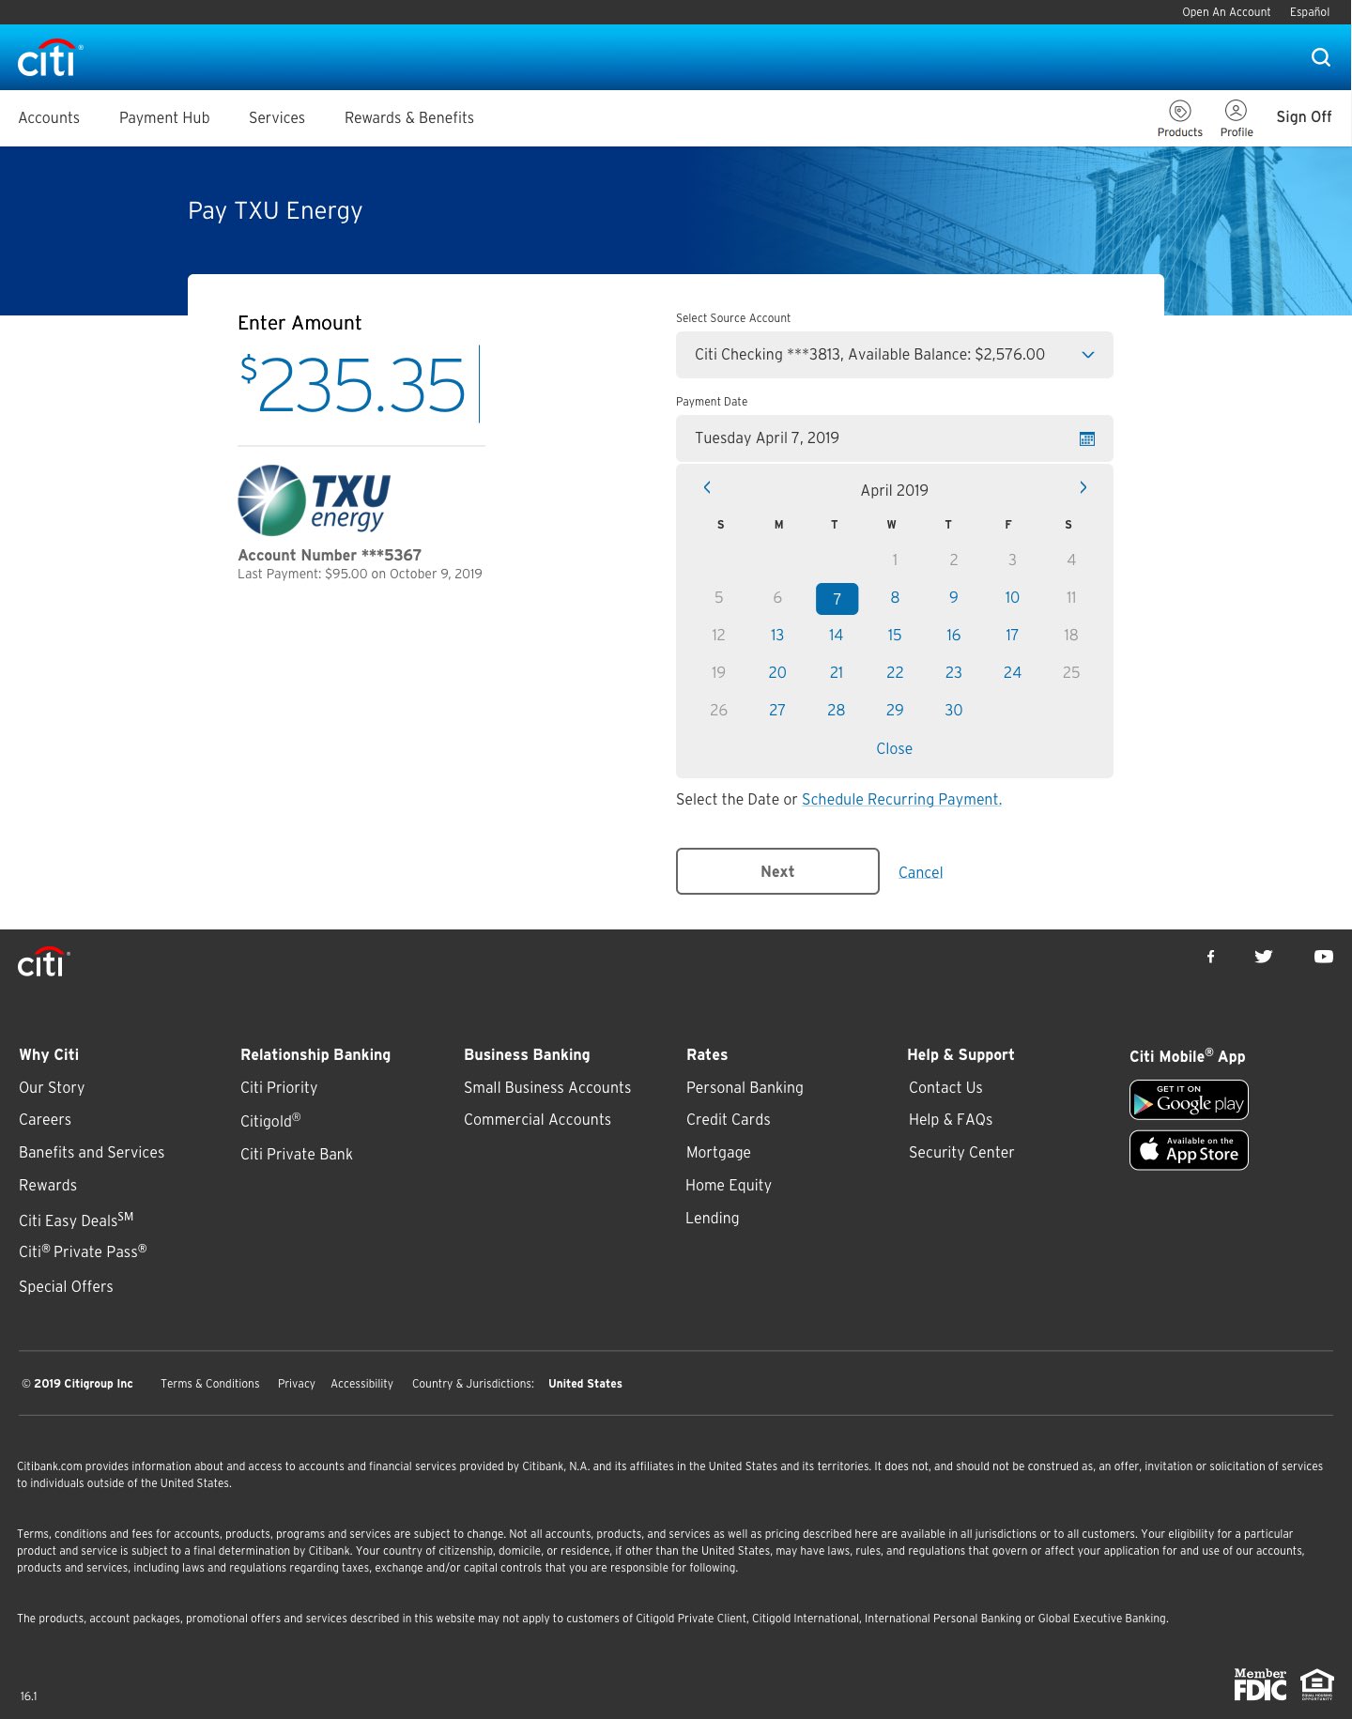Open Small Business Accounts link

coord(547,1087)
